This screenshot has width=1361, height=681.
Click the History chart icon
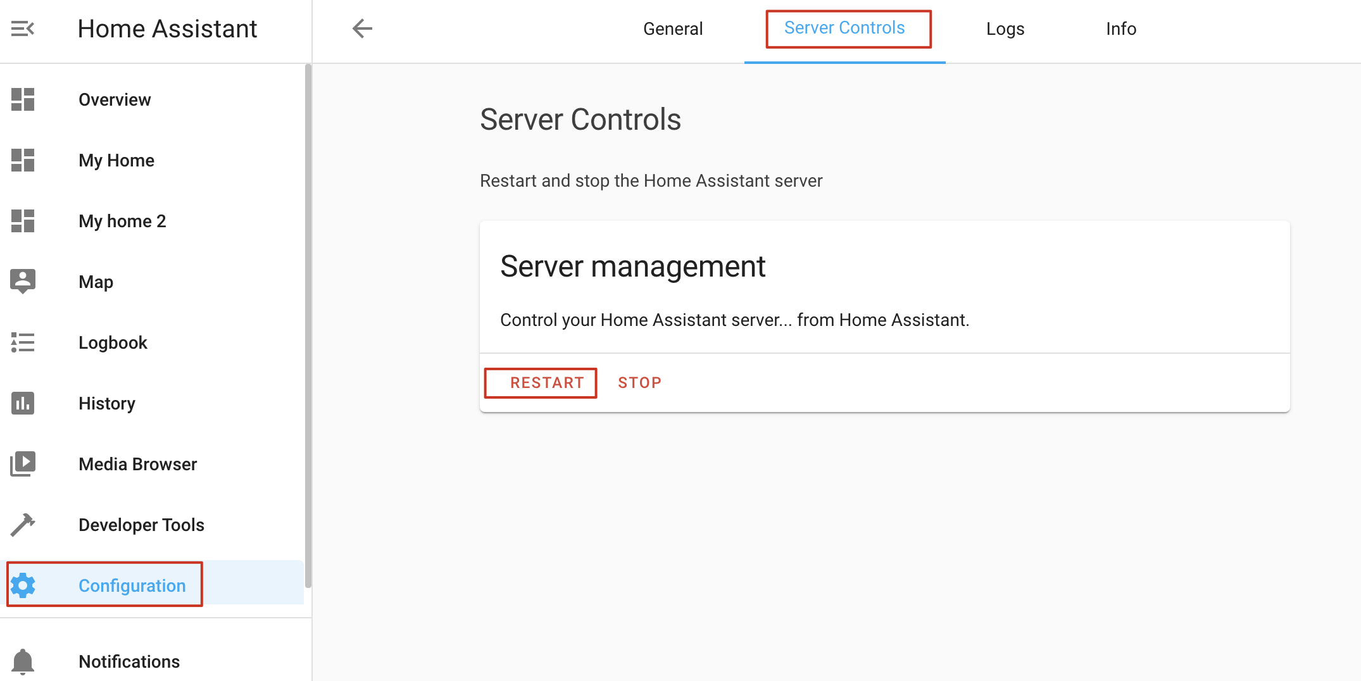tap(23, 403)
